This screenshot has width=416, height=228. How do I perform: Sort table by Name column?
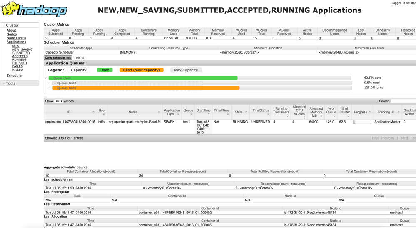[x=135, y=112]
